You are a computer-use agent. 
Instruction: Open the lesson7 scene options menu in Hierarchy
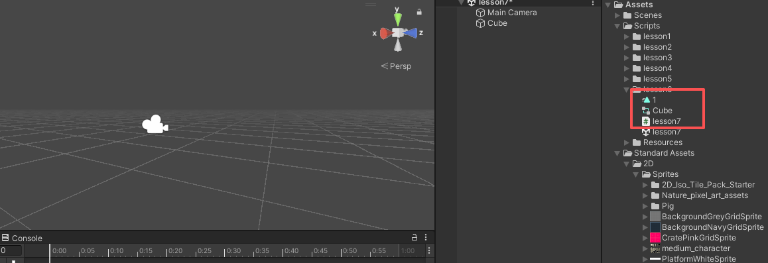(x=593, y=3)
